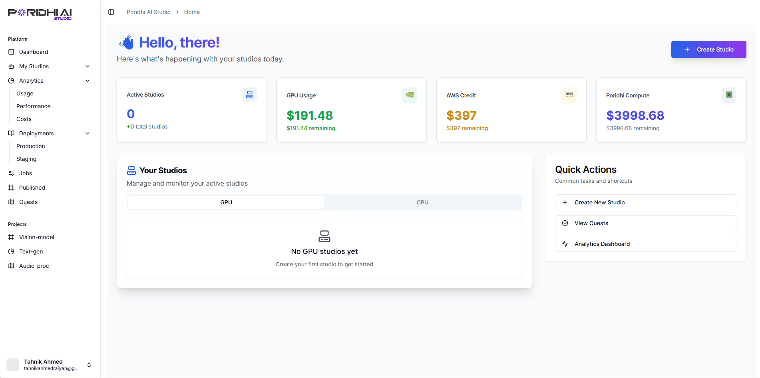Open the Text-gen project
Image resolution: width=760 pixels, height=378 pixels.
[x=50, y=251]
